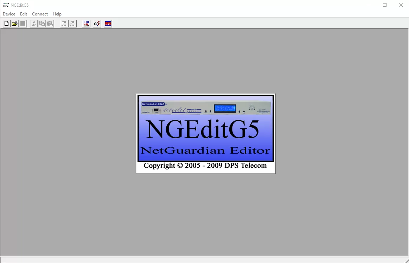
Task: Click the NGE app icon in title bar
Action: pos(6,5)
